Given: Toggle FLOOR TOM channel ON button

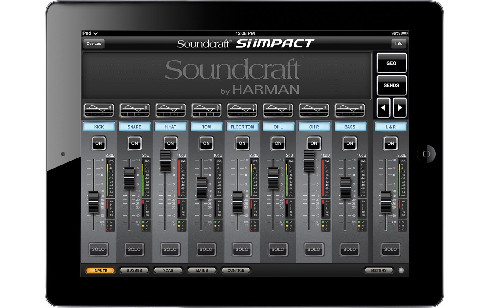Looking at the screenshot, I should [x=242, y=143].
